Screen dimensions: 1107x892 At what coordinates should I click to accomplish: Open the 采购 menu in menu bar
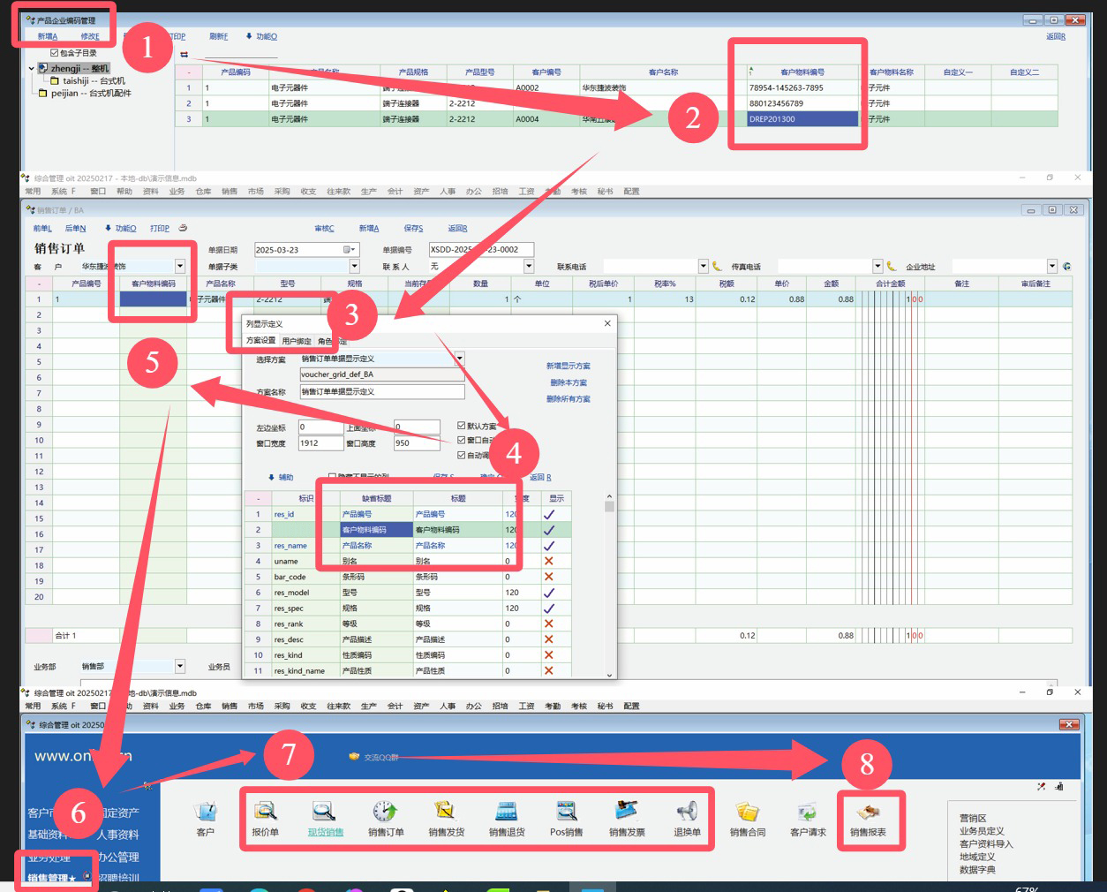[x=282, y=191]
